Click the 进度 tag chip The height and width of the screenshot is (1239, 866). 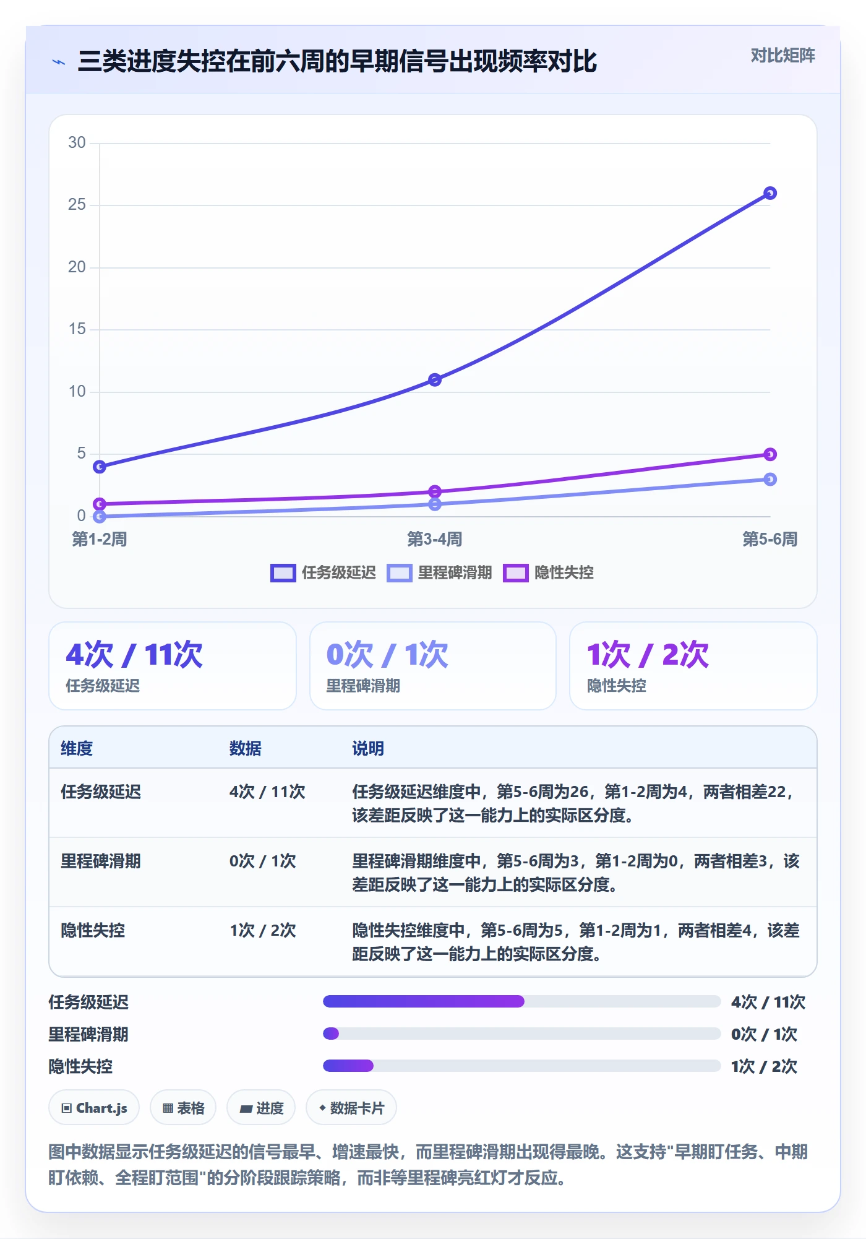(x=261, y=1108)
